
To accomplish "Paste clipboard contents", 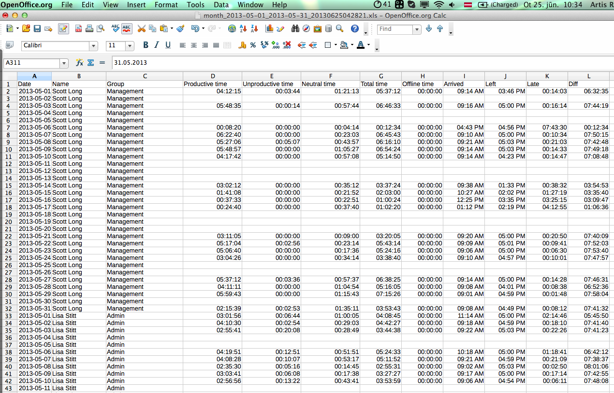I will [x=164, y=29].
